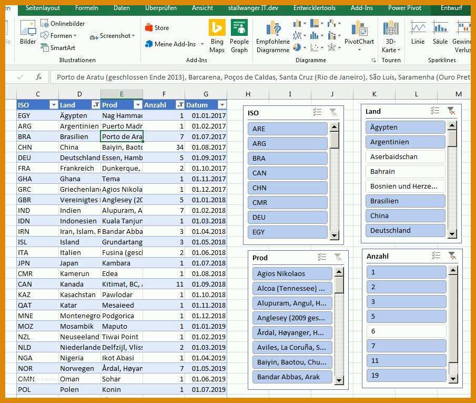
Task: Open the Entwicklertools tab
Action: 314,8
